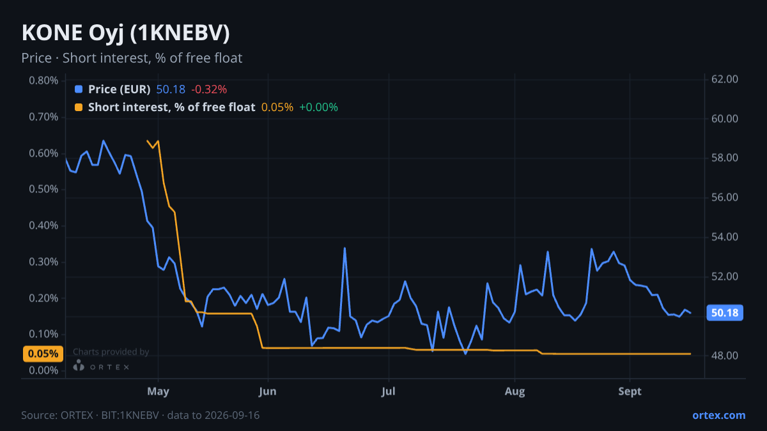Click the 0.05% value in the legend
The width and height of the screenshot is (767, 431).
coord(277,107)
